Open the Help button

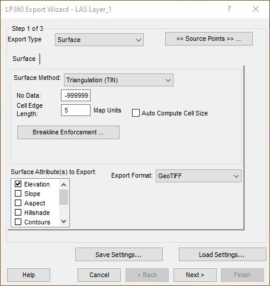point(29,275)
